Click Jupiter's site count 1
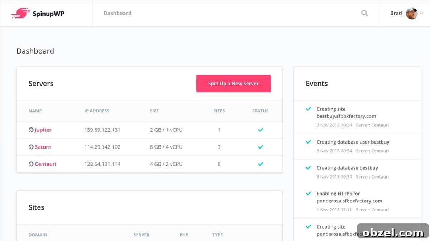This screenshot has width=430, height=241. click(219, 130)
